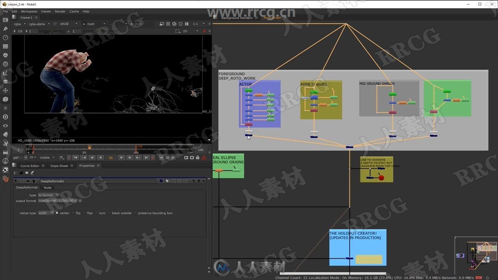Switch to the Dope Sheet tab
The width and height of the screenshot is (498, 280).
tap(59, 166)
